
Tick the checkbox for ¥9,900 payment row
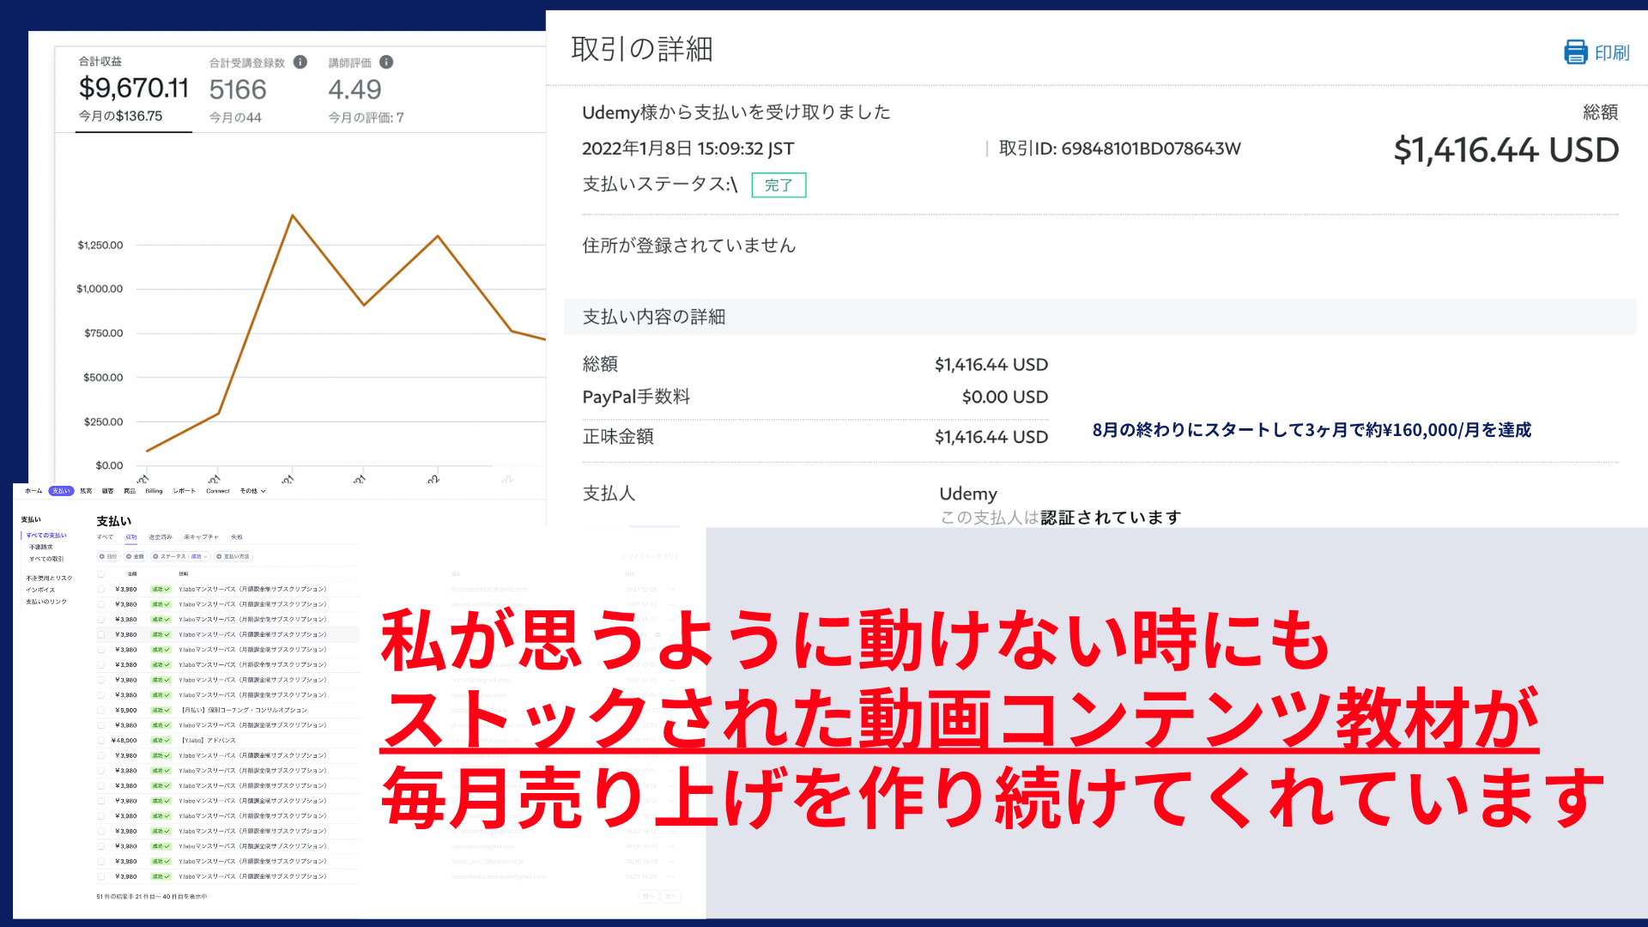coord(101,710)
